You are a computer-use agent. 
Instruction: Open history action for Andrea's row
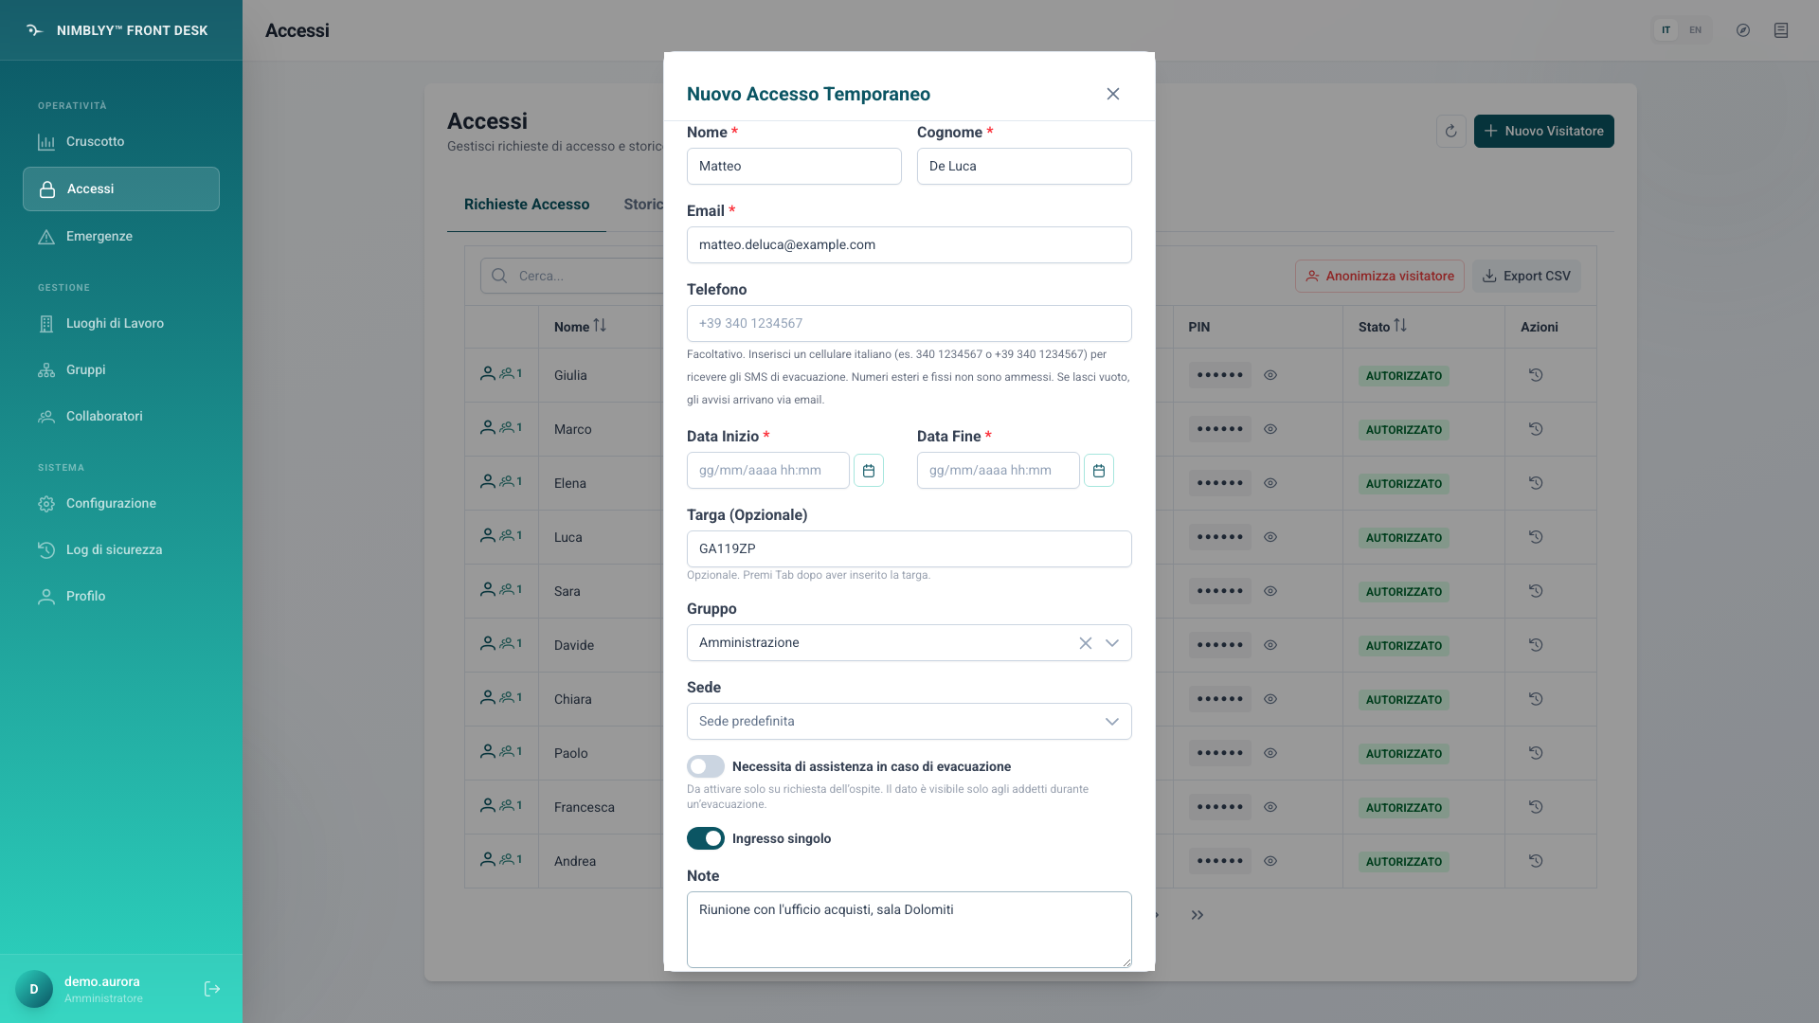(1536, 861)
